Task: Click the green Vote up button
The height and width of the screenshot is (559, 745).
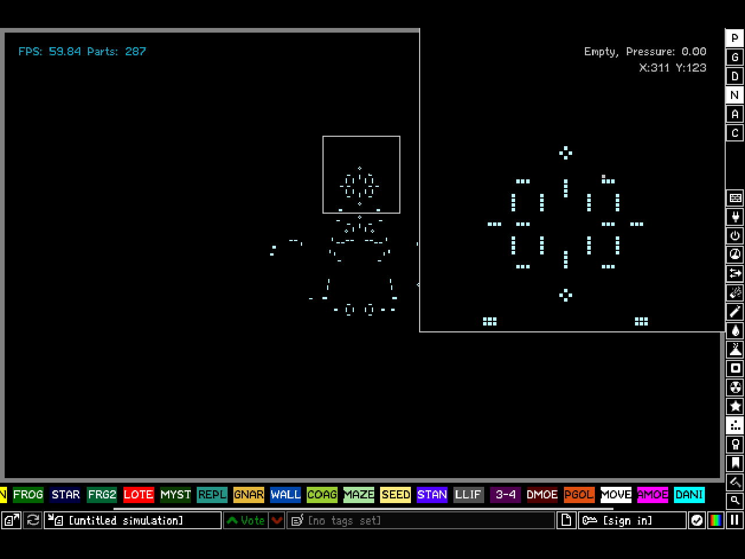Action: (x=246, y=520)
